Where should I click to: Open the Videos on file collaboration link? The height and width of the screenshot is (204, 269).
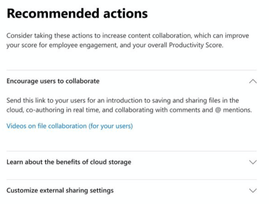[69, 126]
